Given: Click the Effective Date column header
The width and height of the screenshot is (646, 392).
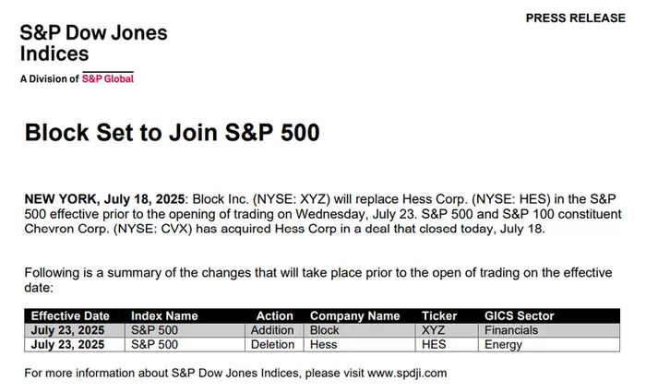Looking at the screenshot, I should (70, 315).
